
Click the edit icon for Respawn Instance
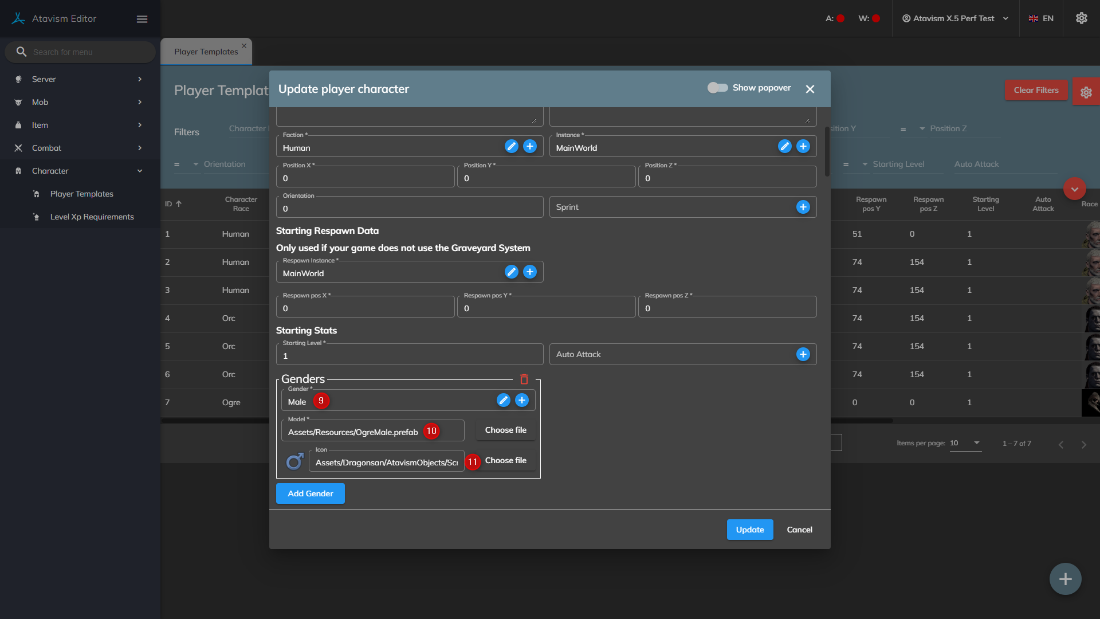click(x=511, y=272)
